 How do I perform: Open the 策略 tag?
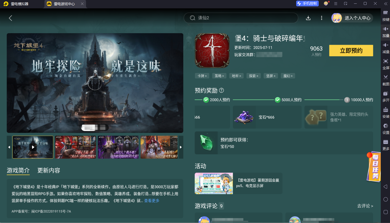(219, 76)
